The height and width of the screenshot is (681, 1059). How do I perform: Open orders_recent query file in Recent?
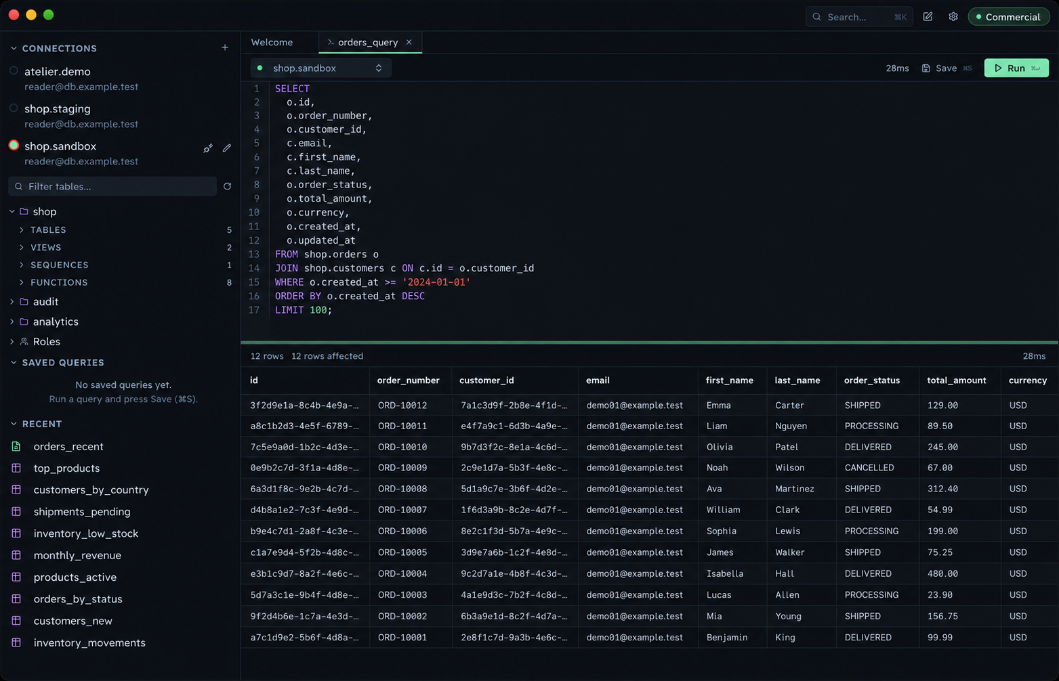pyautogui.click(x=68, y=447)
